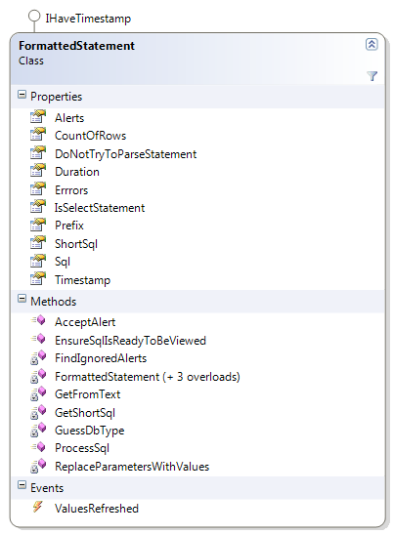Select the FormattedStatement class title
Screen dimensions: 394x535
click(76, 46)
